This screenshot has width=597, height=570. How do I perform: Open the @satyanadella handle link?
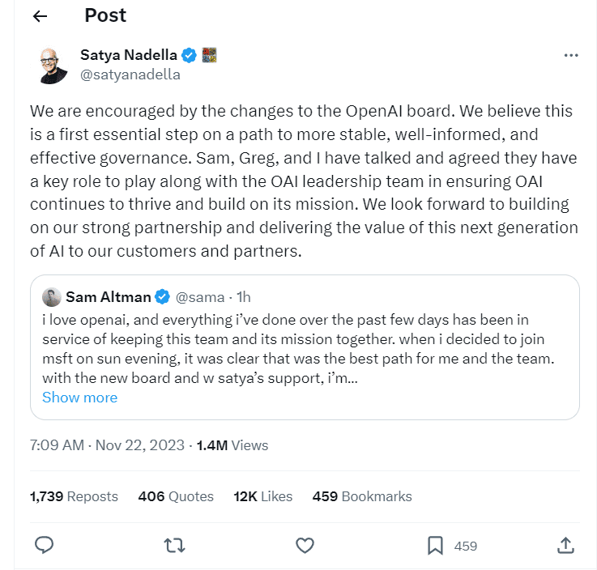point(130,74)
